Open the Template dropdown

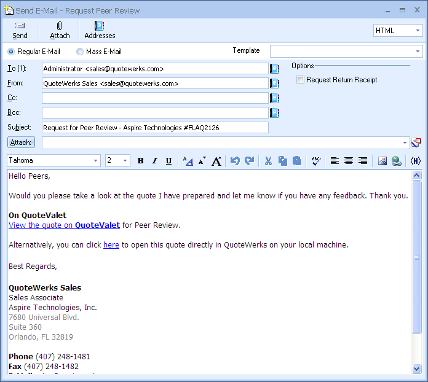346,51
